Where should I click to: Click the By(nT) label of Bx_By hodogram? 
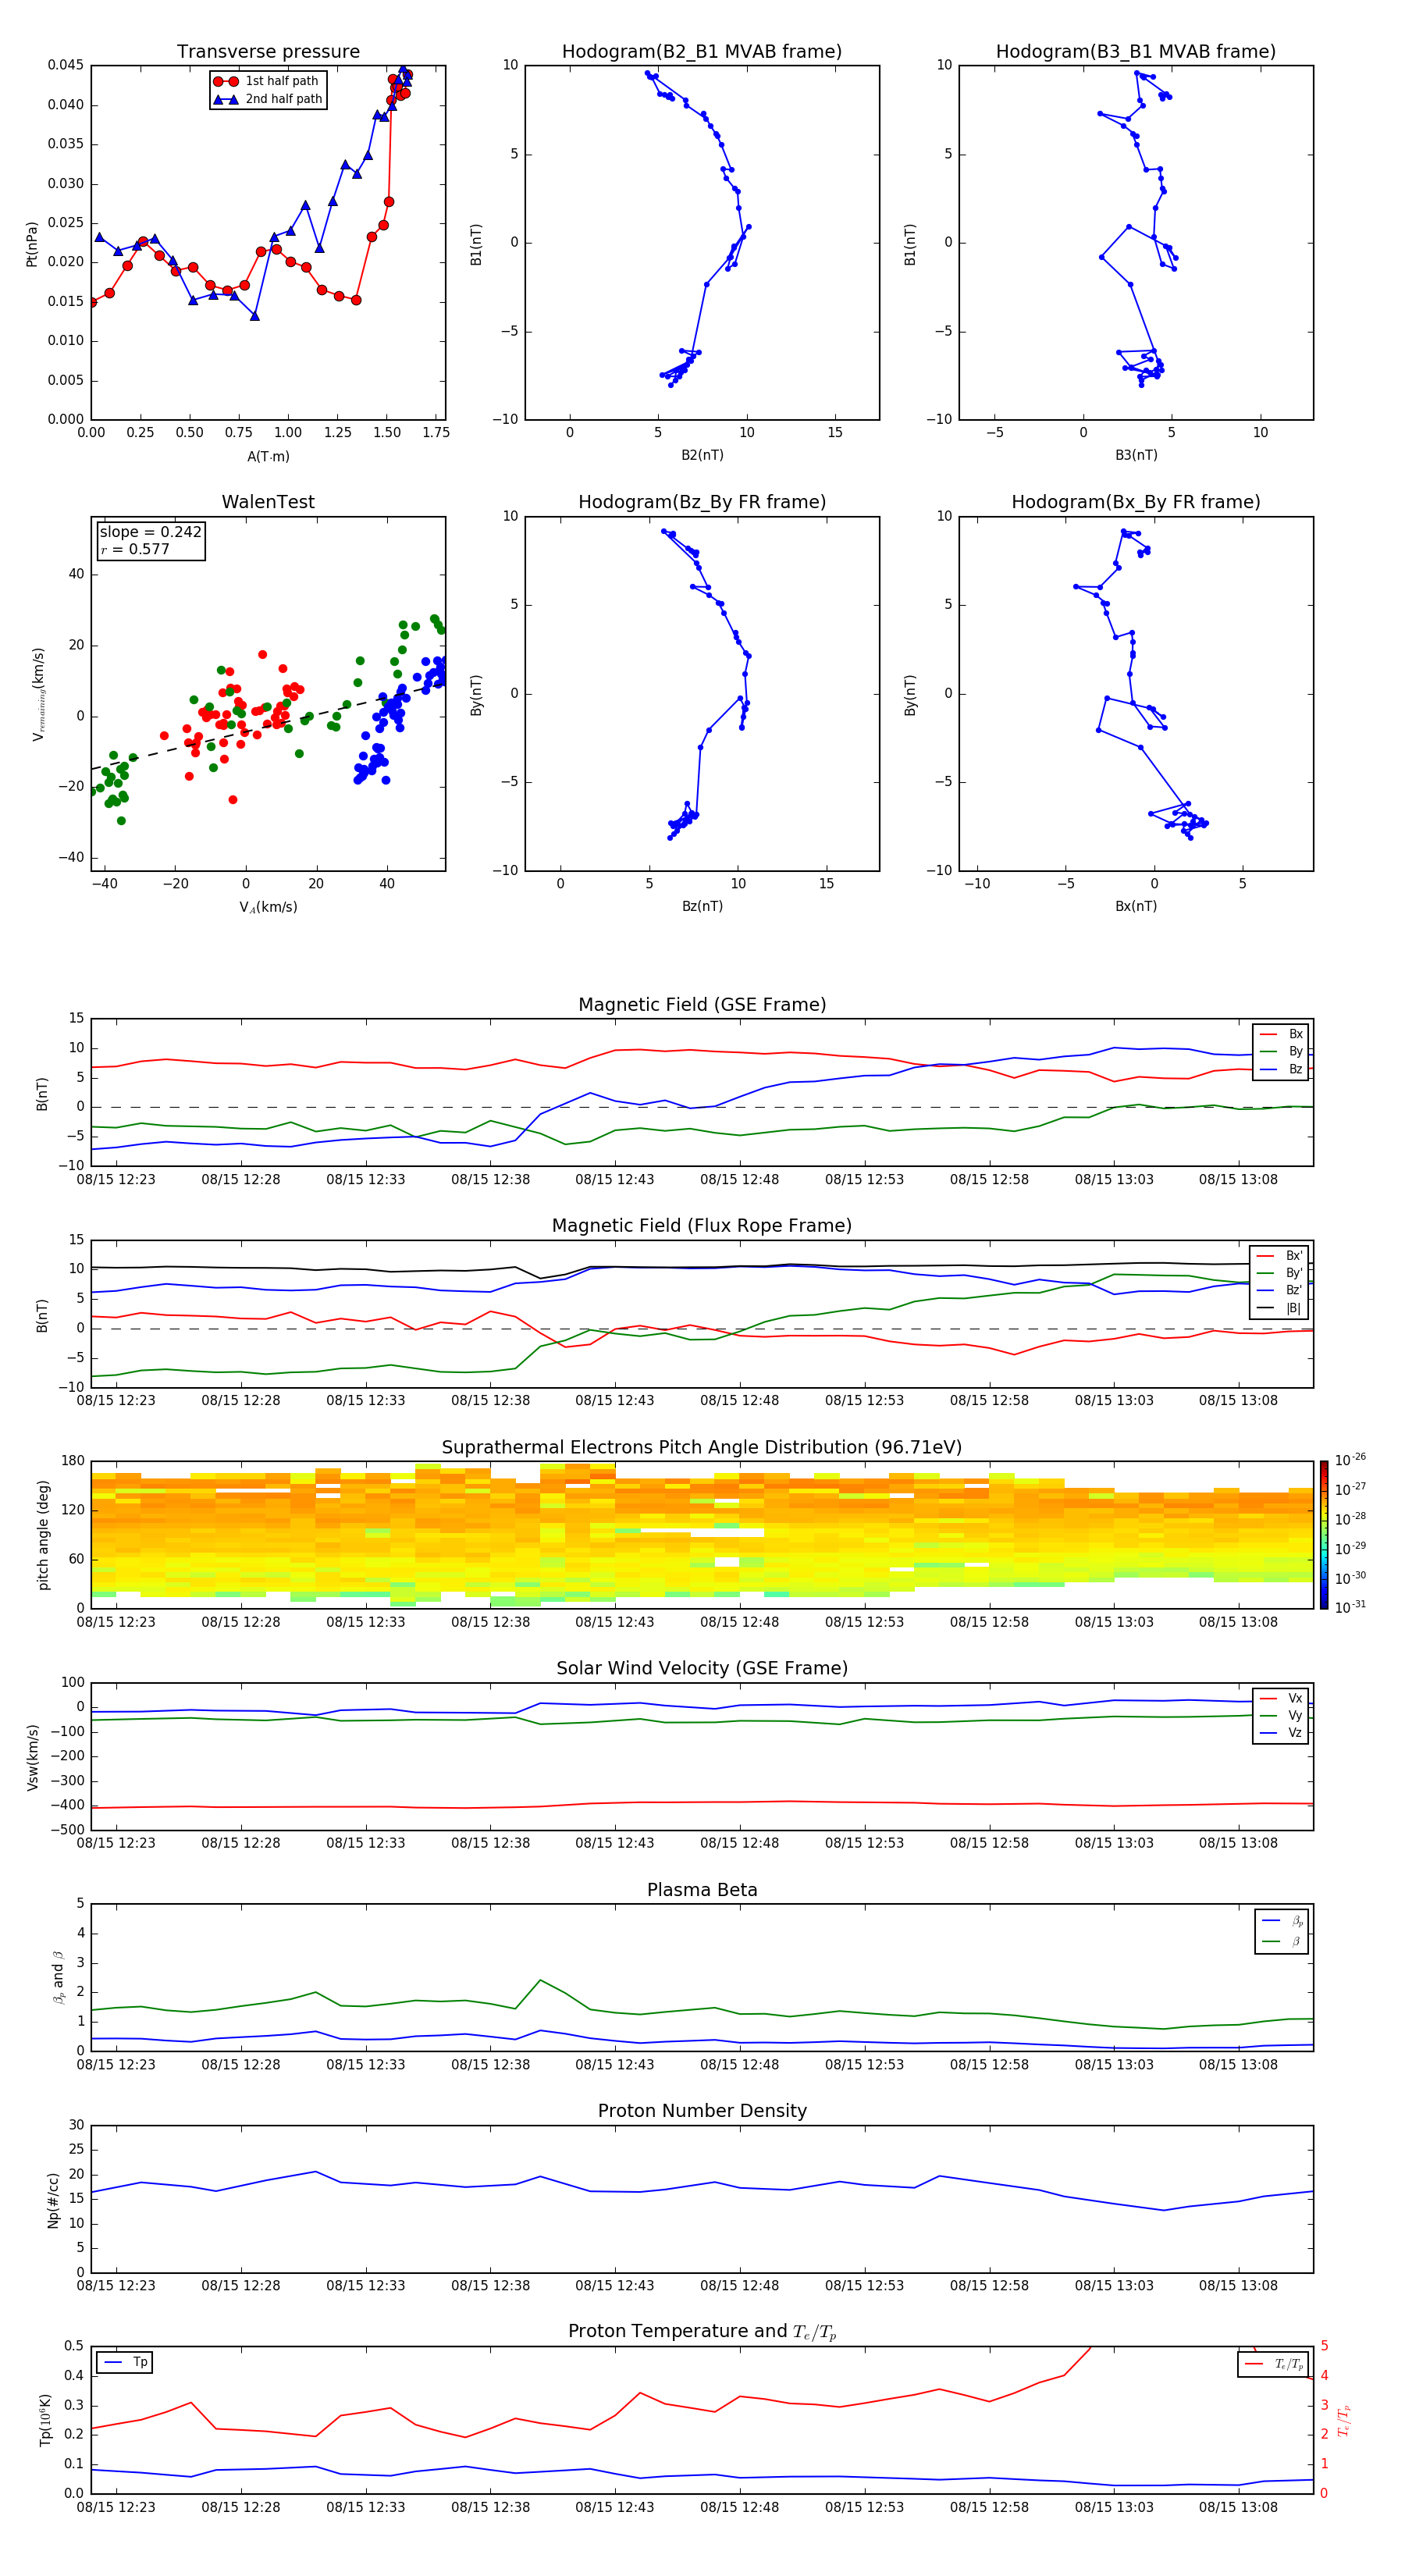(x=910, y=694)
